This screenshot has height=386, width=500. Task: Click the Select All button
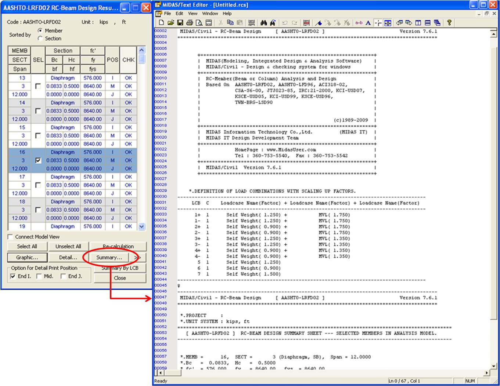(26, 247)
